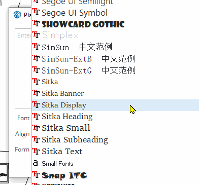This screenshot has height=185, width=199.
Task: Pick Sitka Banner font
Action: point(115,93)
